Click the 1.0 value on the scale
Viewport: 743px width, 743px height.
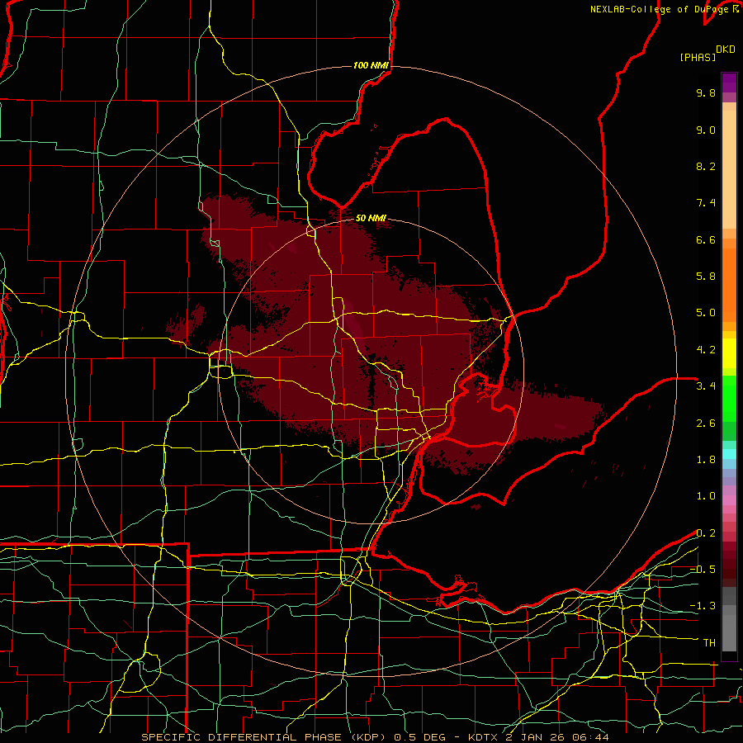click(x=706, y=496)
